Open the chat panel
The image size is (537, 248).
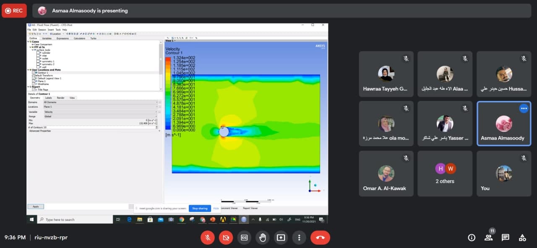(x=506, y=238)
